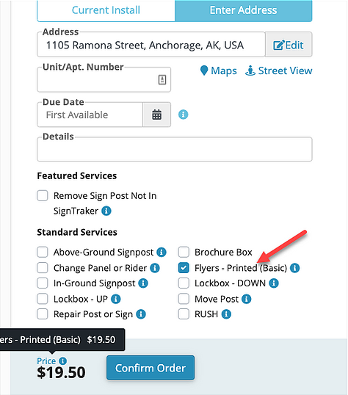The width and height of the screenshot is (348, 395).
Task: Open the Maps link
Action: click(219, 70)
